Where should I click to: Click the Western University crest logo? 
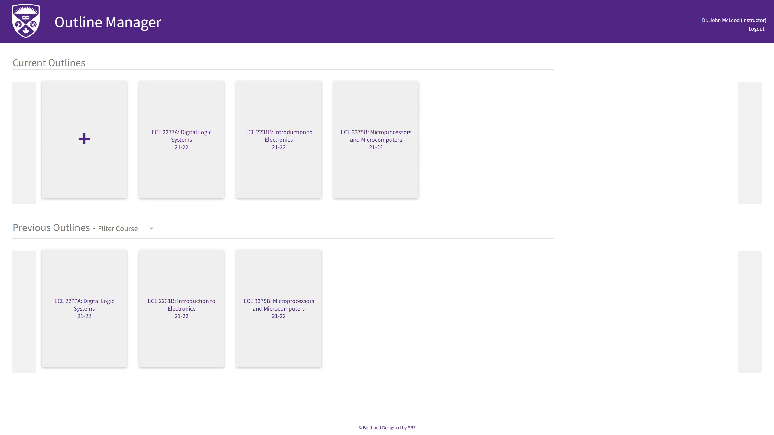pos(26,21)
